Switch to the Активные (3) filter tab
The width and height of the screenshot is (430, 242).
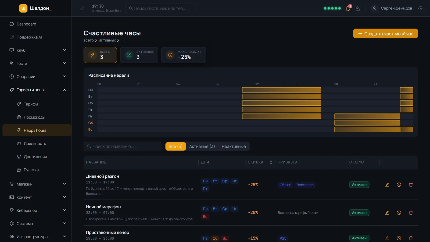[x=202, y=147]
